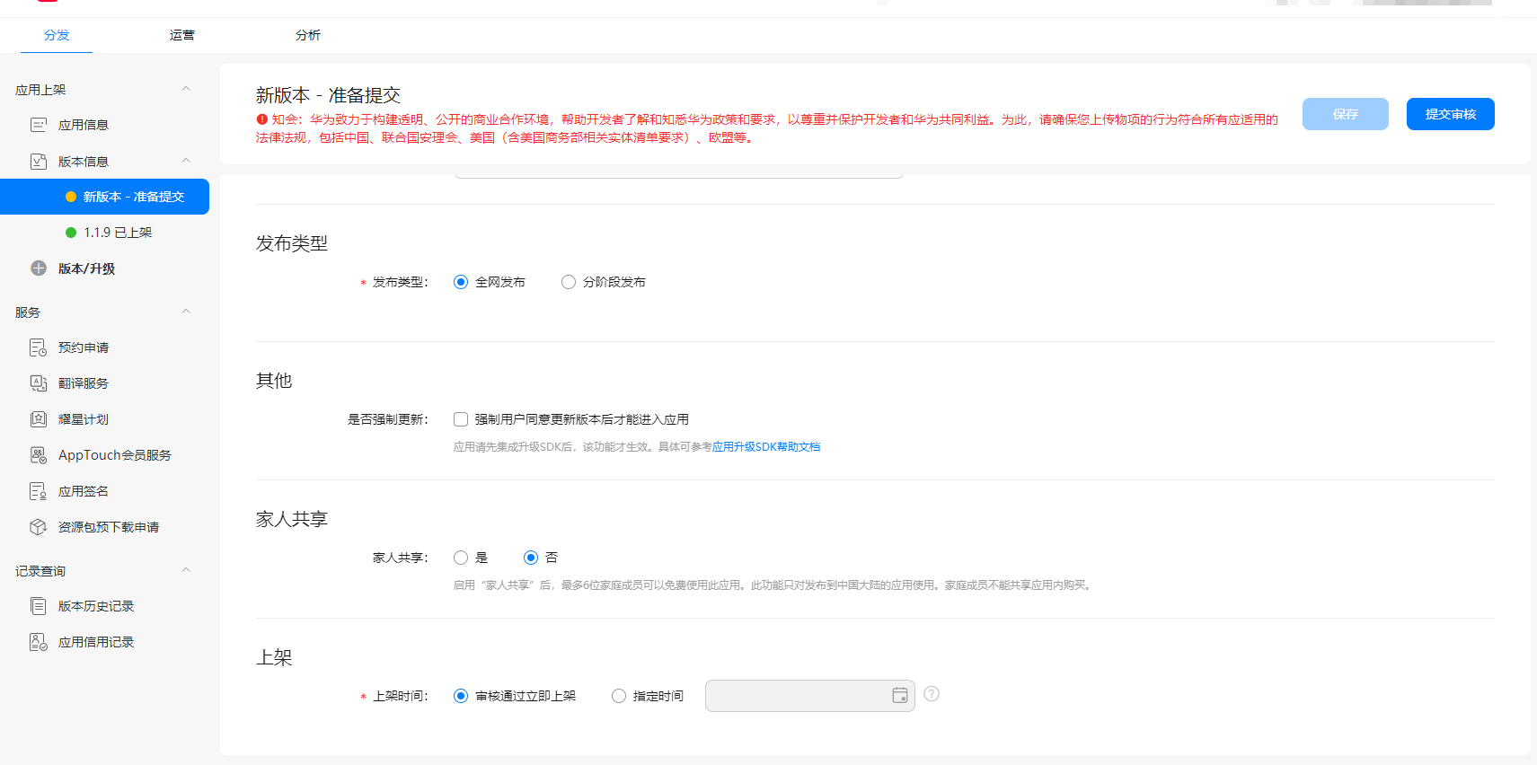
Task: Enable forced update checkbox
Action: tap(461, 419)
